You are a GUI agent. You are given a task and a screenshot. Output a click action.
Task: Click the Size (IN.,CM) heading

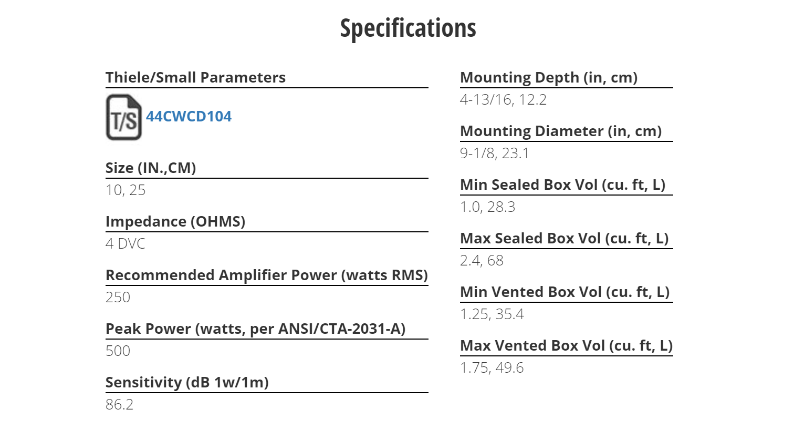coord(151,168)
